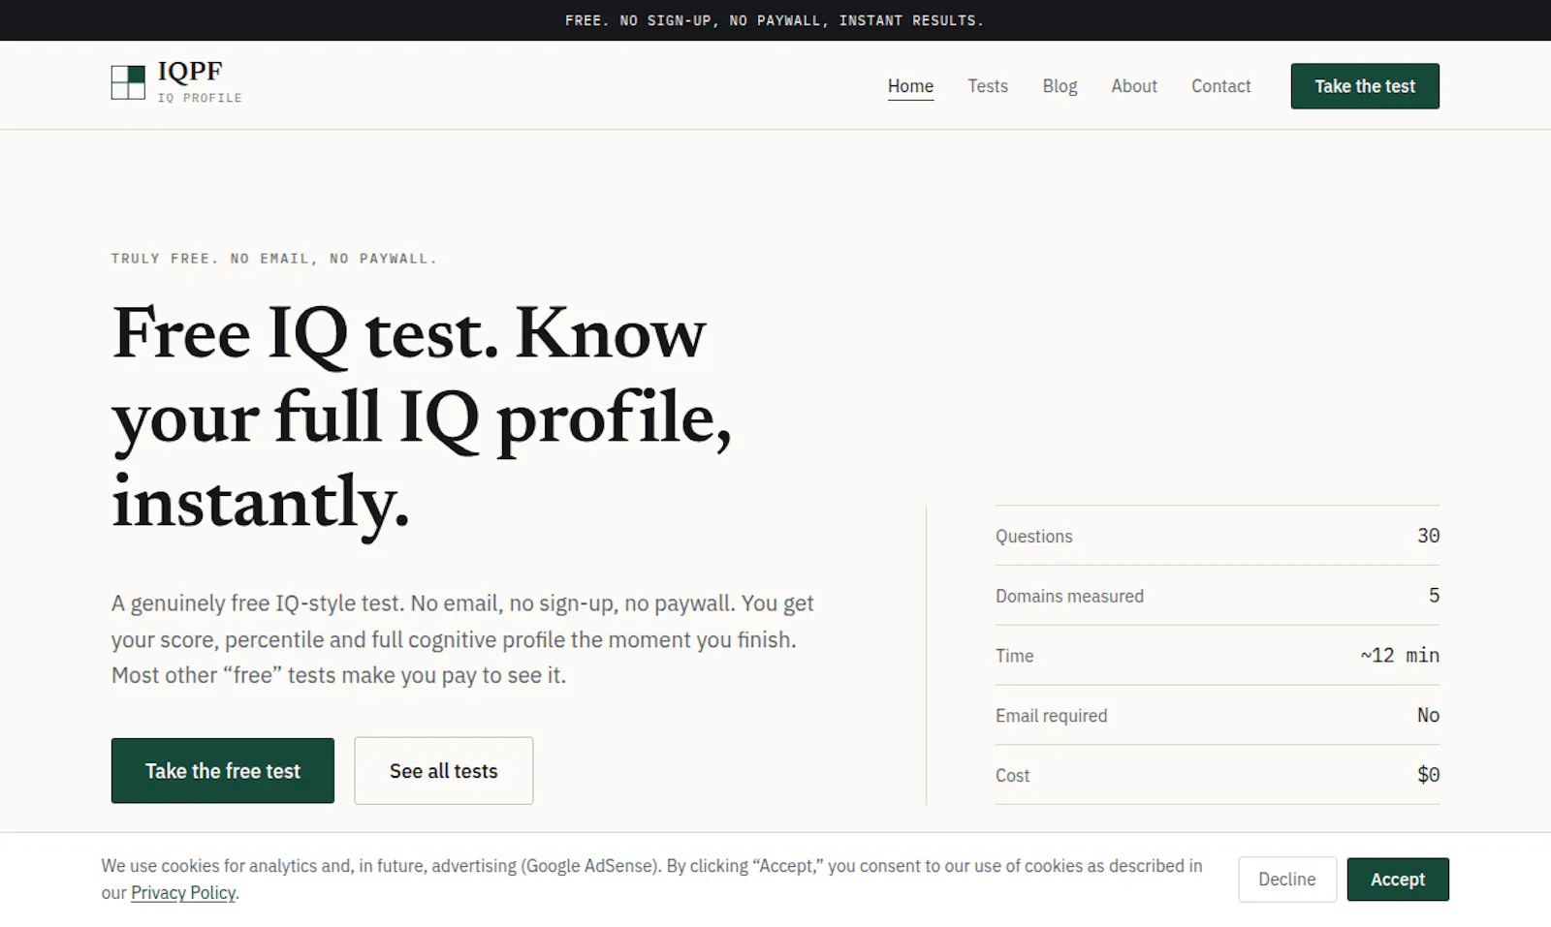Viewport: 1551px width, 927px height.
Task: Click the '$0' cost value
Action: [x=1428, y=775]
